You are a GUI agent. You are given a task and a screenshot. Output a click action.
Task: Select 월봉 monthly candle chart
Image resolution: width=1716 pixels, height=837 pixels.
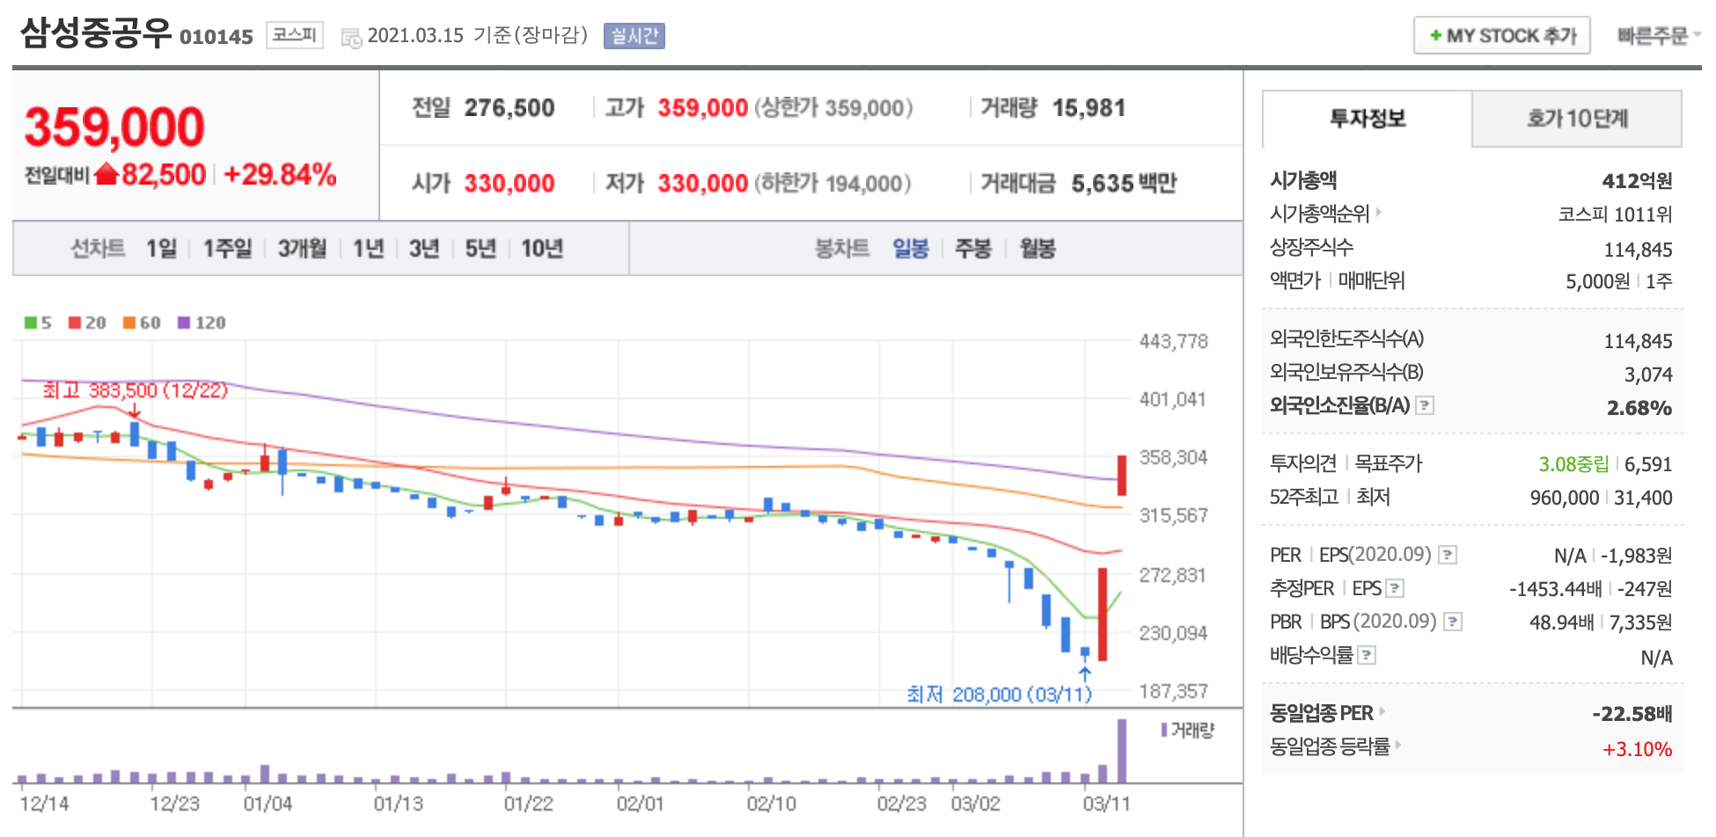[x=1038, y=249]
